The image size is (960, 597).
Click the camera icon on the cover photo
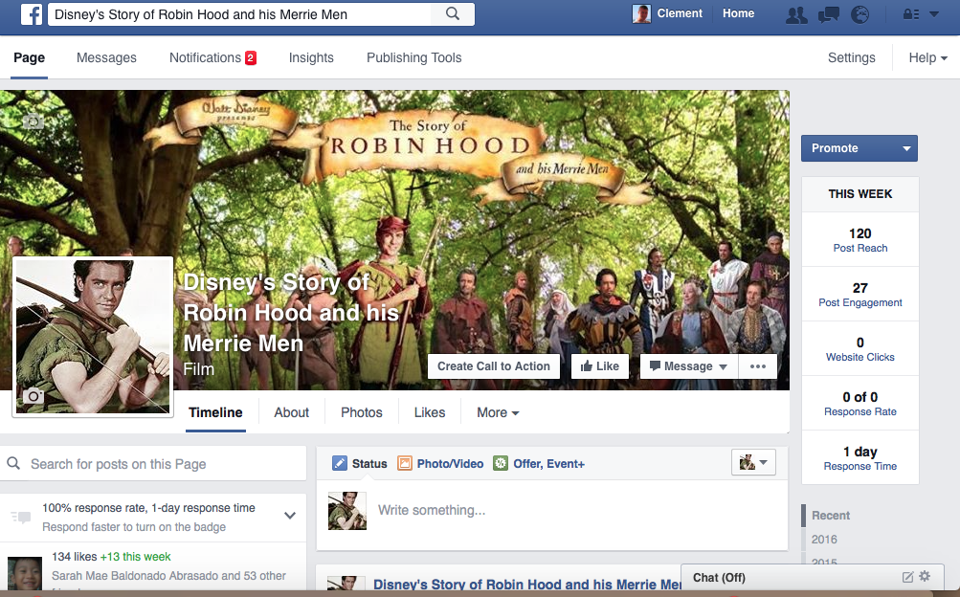pyautogui.click(x=33, y=122)
